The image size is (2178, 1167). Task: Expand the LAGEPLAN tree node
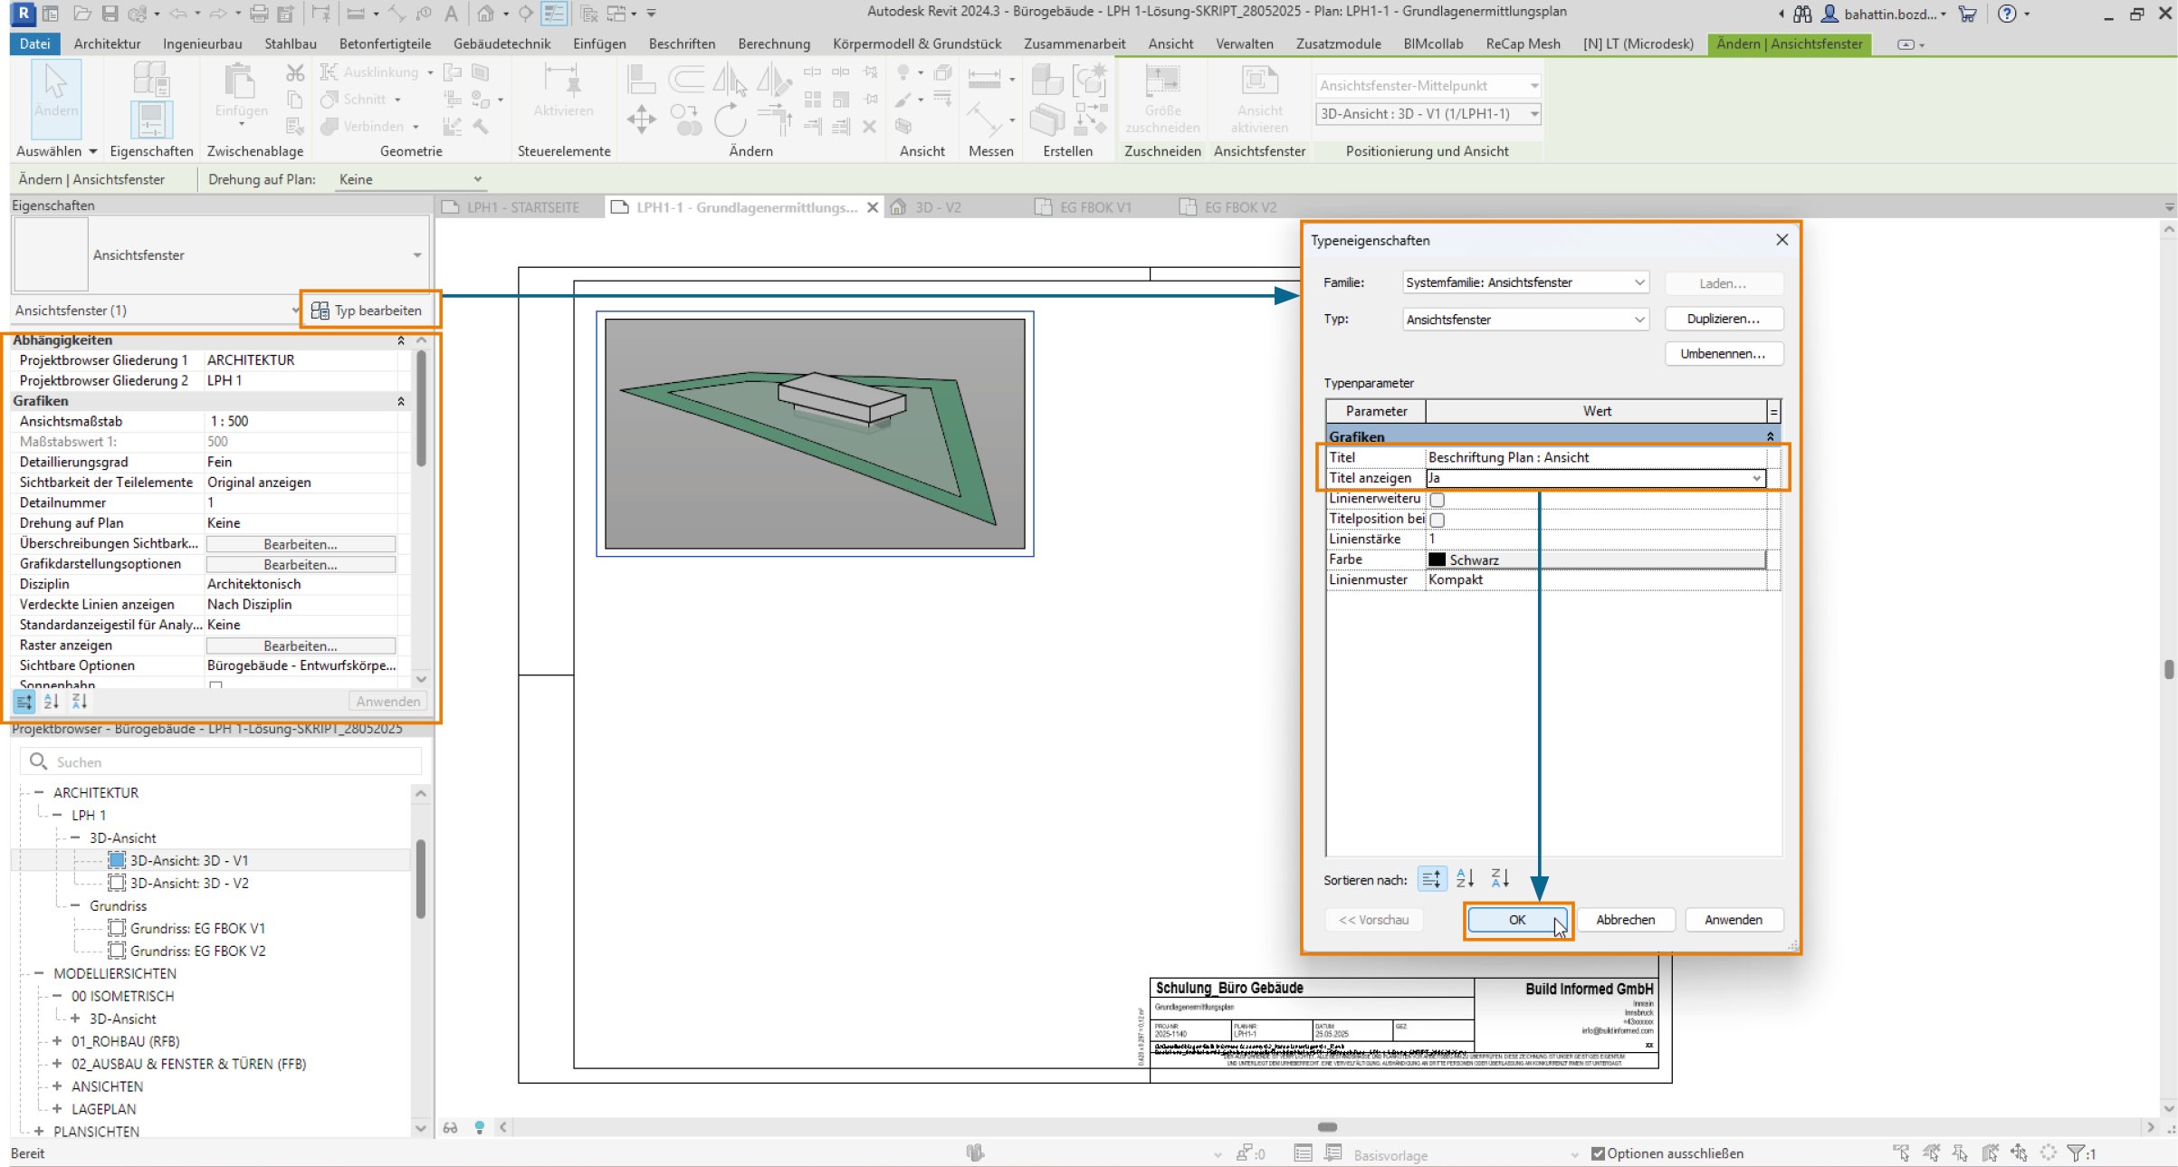tap(57, 1109)
